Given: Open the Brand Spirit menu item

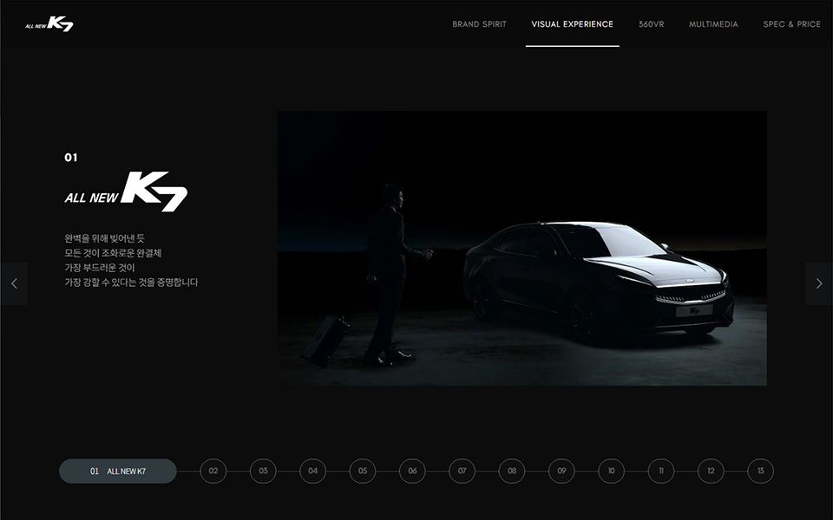Looking at the screenshot, I should pyautogui.click(x=479, y=24).
